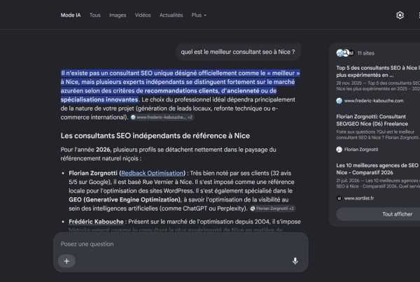Image resolution: width=420 pixels, height=282 pixels.
Task: Click the heading Les consultants SEO indépendants de référence
Action: 155,136
